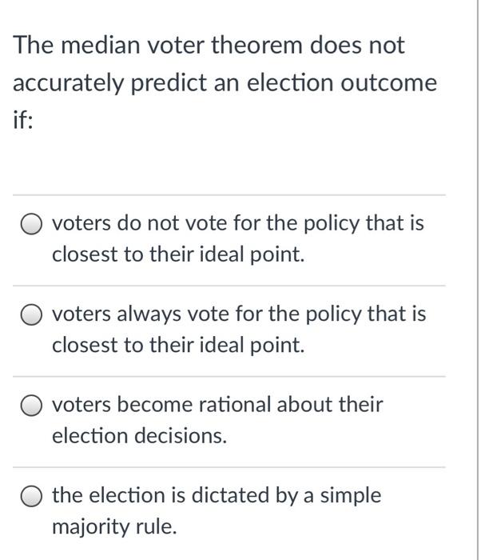Viewport: 485px width, 560px height.
Task: Click the 'voters always vote for the policy' text
Action: click(239, 314)
